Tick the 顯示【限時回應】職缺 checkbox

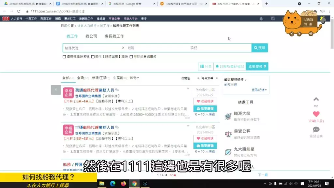tap(93, 57)
